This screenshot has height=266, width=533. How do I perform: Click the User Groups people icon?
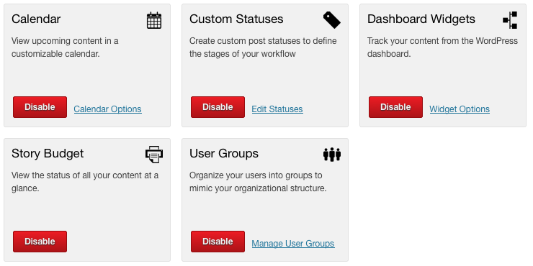pos(332,155)
